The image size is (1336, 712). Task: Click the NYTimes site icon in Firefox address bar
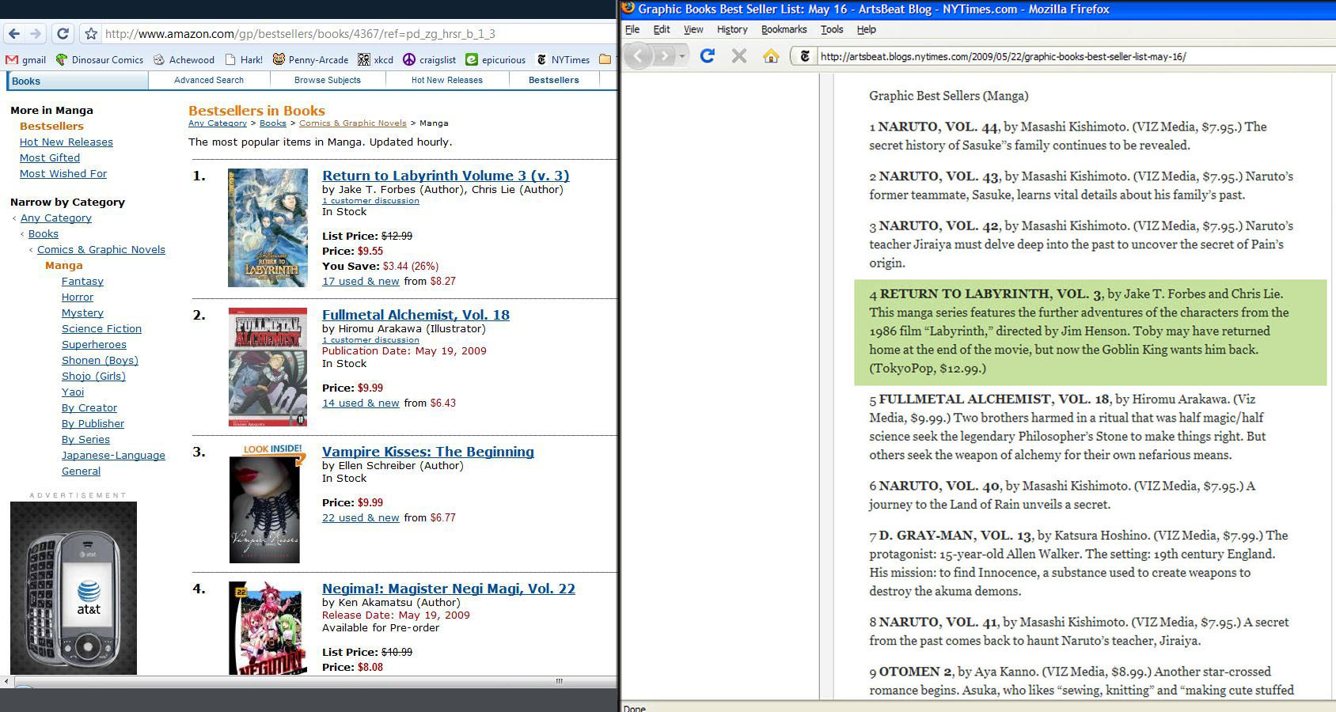pyautogui.click(x=805, y=56)
